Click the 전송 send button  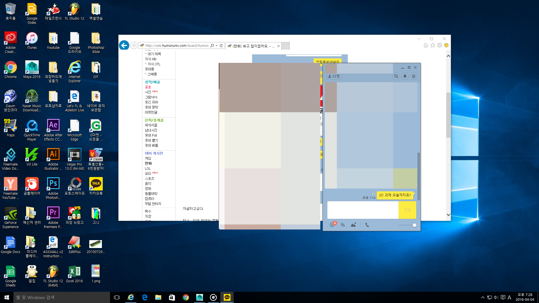point(408,210)
